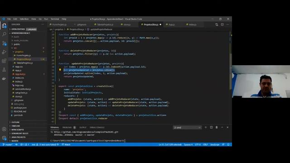Click the feedback icon in status bar
This screenshot has width=290, height=163.
click(x=223, y=144)
